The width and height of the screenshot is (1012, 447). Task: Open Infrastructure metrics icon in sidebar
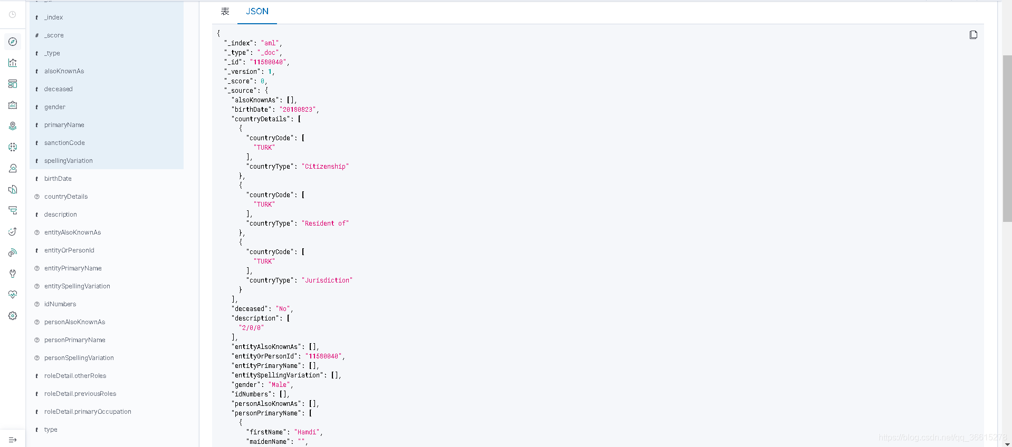[x=13, y=168]
